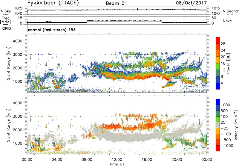
Task: Click the 'N.Search' legend label
Action: click(x=231, y=11)
